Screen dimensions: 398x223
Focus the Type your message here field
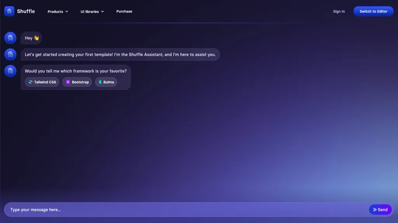click(x=187, y=209)
